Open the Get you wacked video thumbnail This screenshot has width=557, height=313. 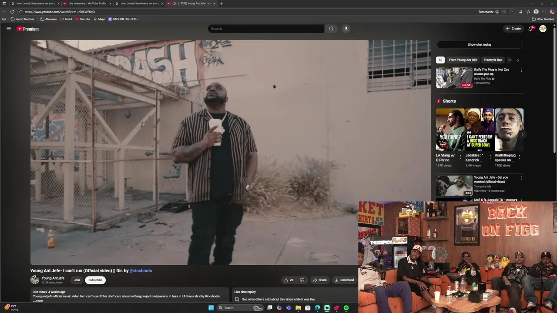(454, 186)
